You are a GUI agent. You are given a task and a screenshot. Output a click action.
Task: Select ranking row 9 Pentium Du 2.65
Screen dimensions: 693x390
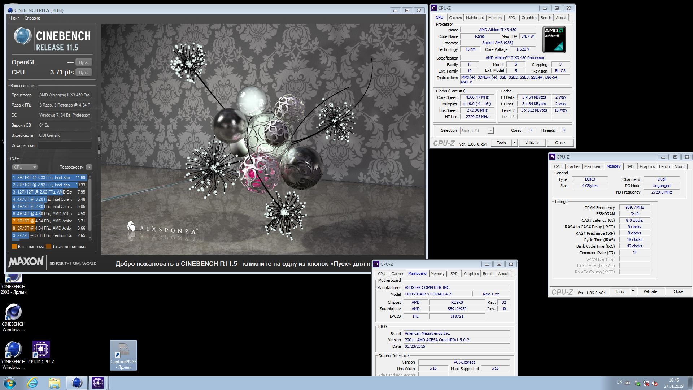click(x=49, y=235)
